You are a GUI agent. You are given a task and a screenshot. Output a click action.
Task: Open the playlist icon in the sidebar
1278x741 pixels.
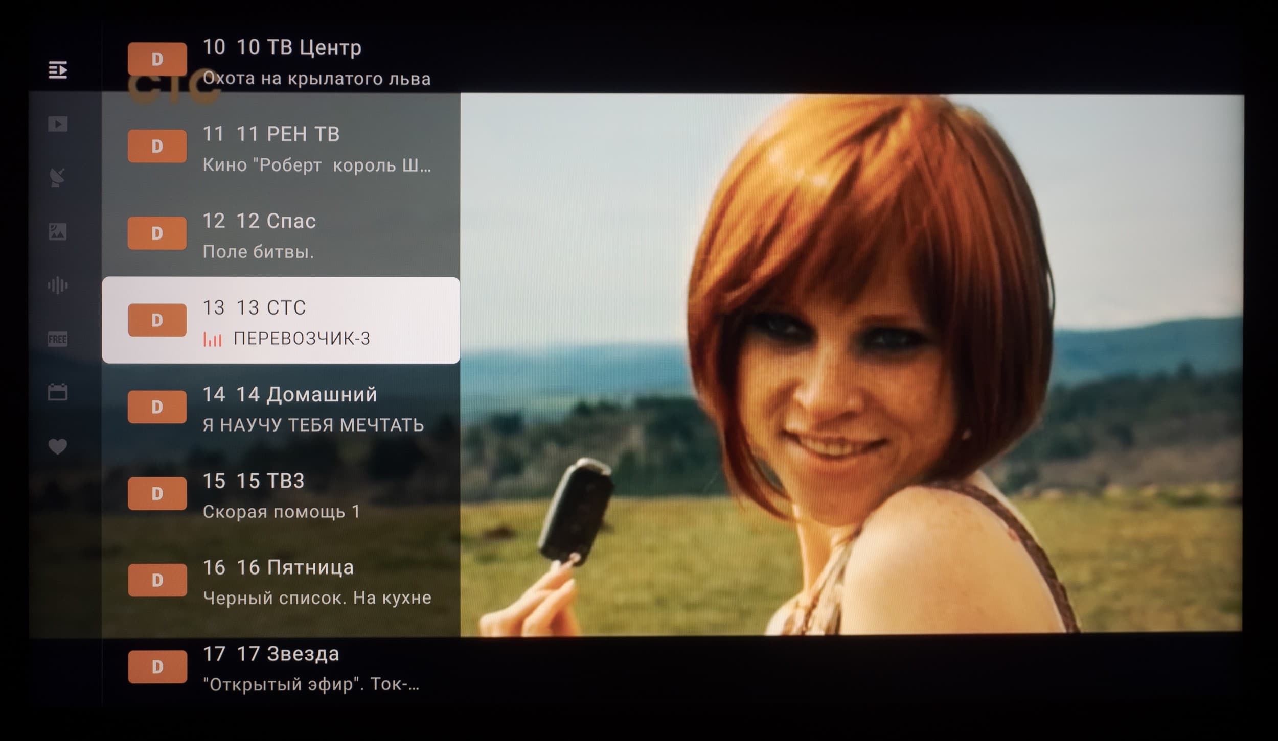[x=58, y=70]
